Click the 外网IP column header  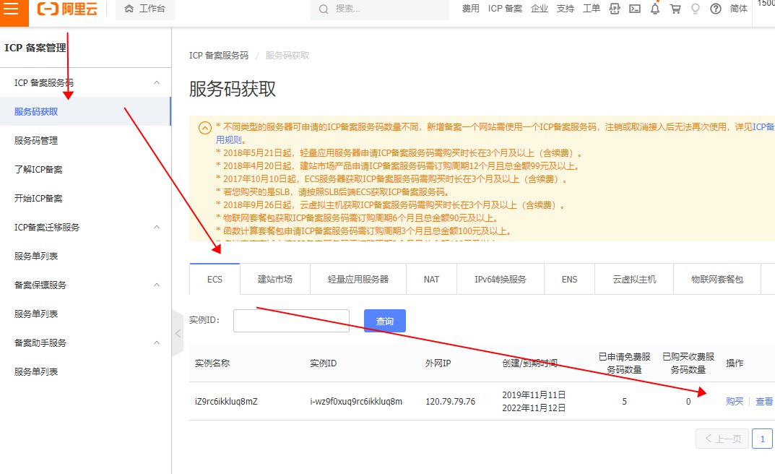pos(438,363)
